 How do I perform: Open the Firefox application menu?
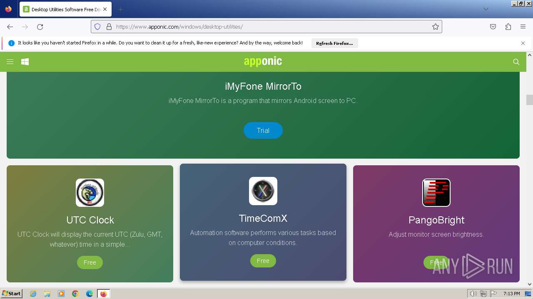coord(523,27)
